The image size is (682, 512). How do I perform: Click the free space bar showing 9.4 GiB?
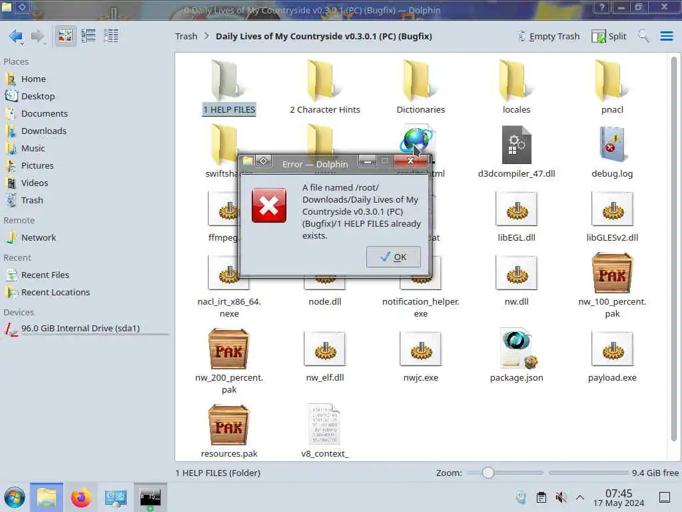click(x=588, y=473)
